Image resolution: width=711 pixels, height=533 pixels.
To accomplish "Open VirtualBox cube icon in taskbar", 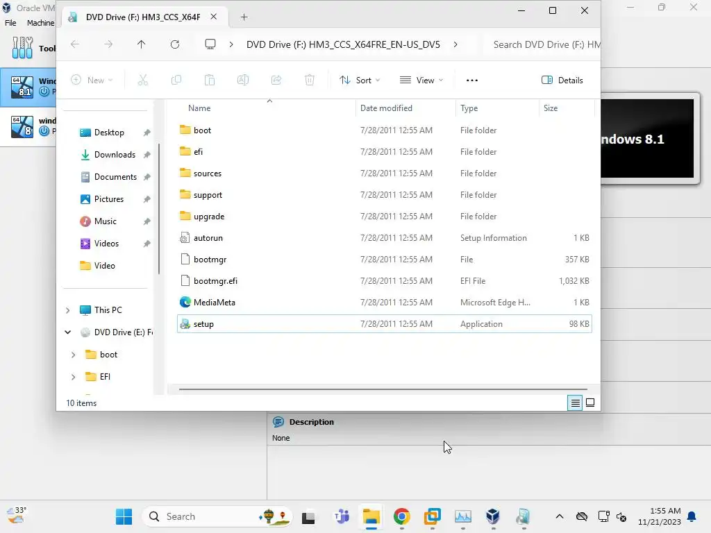I will [x=493, y=516].
